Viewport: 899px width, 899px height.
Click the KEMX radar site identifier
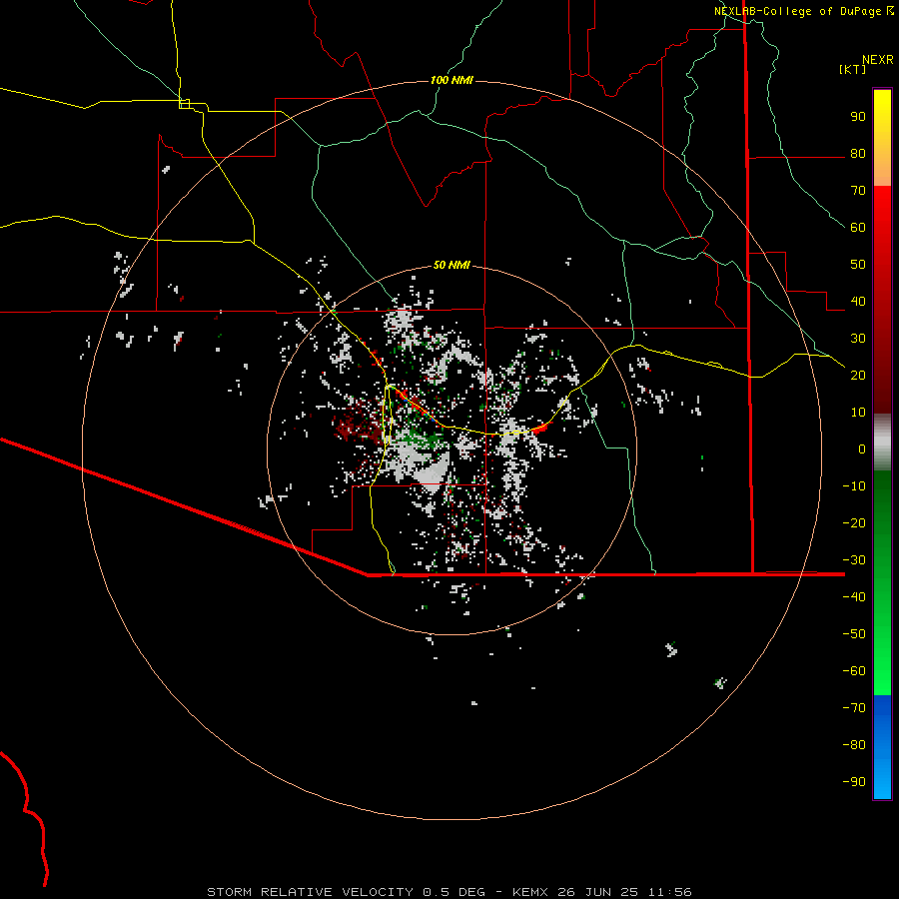(529, 892)
